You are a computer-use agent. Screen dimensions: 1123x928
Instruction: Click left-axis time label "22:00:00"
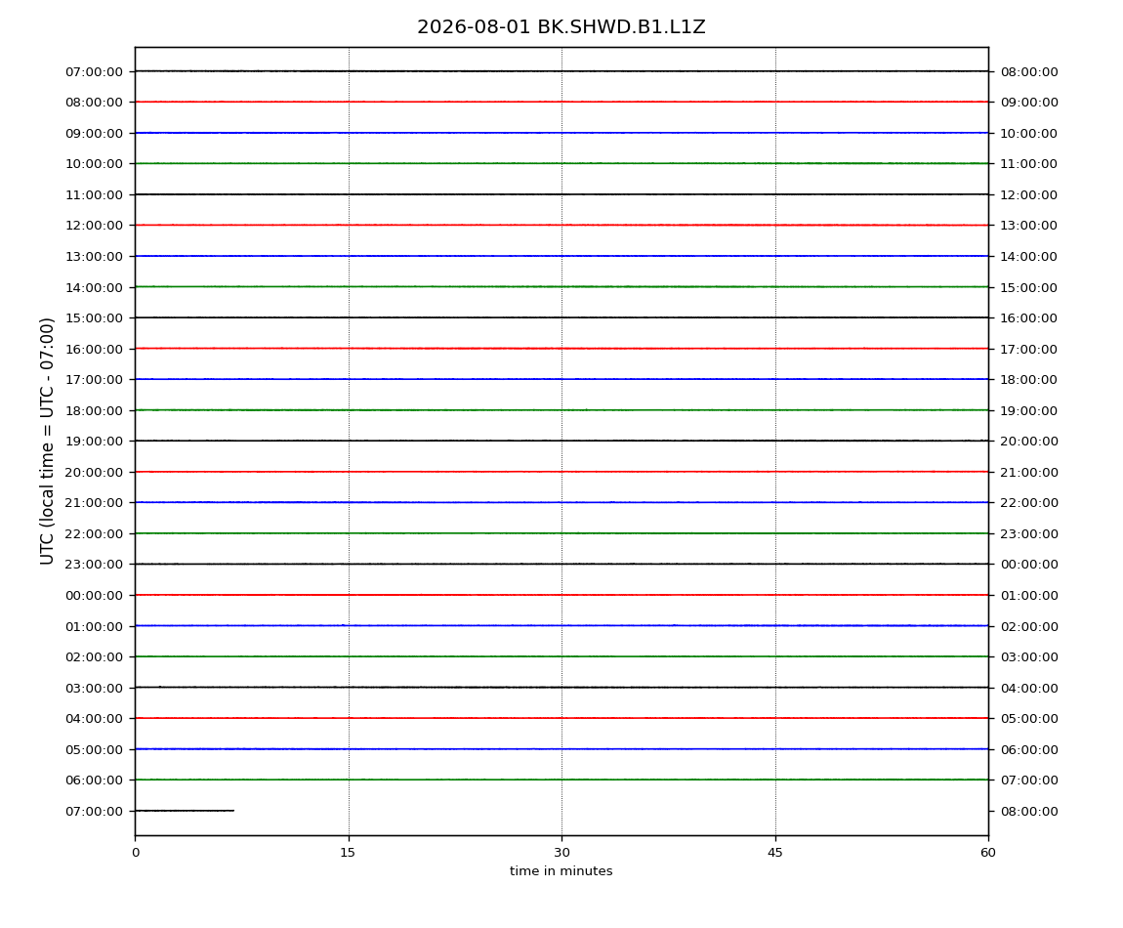(x=94, y=534)
